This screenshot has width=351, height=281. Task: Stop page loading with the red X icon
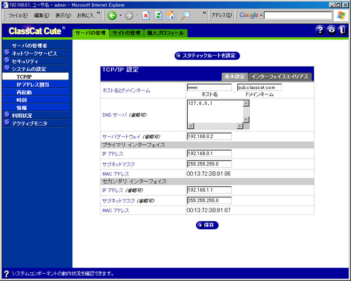click(146, 15)
